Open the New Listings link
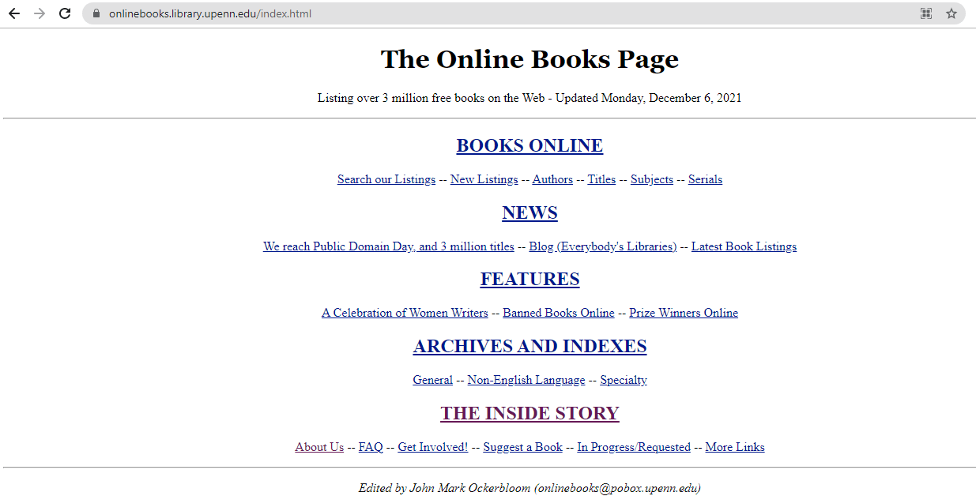Viewport: 976px width, 496px height. pos(484,179)
